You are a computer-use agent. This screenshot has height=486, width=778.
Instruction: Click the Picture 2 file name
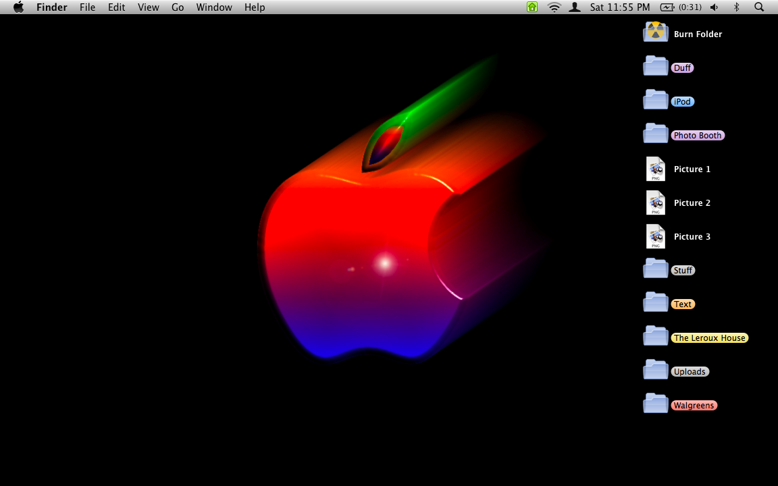[692, 202]
